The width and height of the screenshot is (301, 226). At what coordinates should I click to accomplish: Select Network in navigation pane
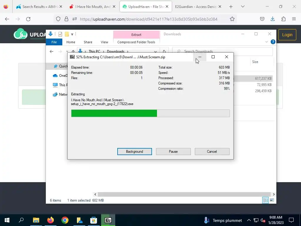click(60, 94)
